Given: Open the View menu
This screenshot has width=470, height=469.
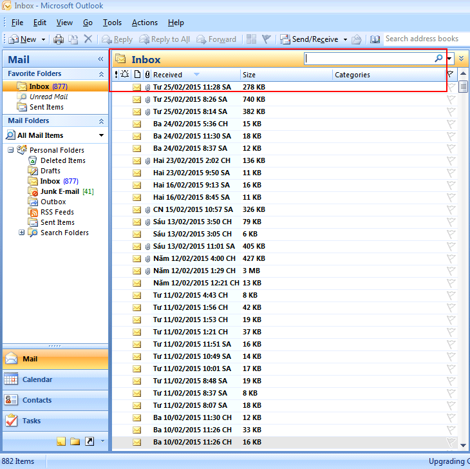Looking at the screenshot, I should tap(64, 23).
